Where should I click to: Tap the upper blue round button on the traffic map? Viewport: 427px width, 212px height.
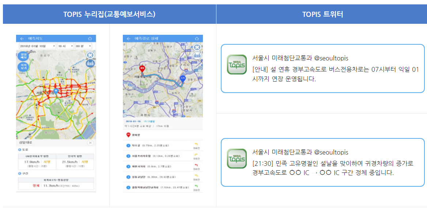tap(23, 56)
